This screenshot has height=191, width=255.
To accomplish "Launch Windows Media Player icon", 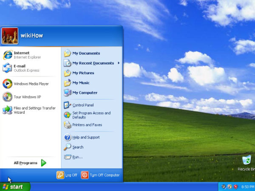I will tap(7, 84).
